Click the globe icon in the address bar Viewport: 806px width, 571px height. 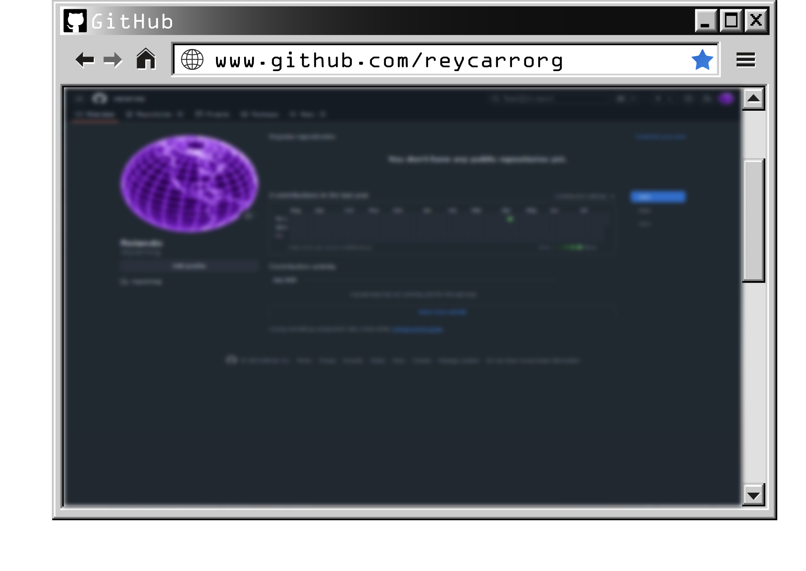[192, 60]
